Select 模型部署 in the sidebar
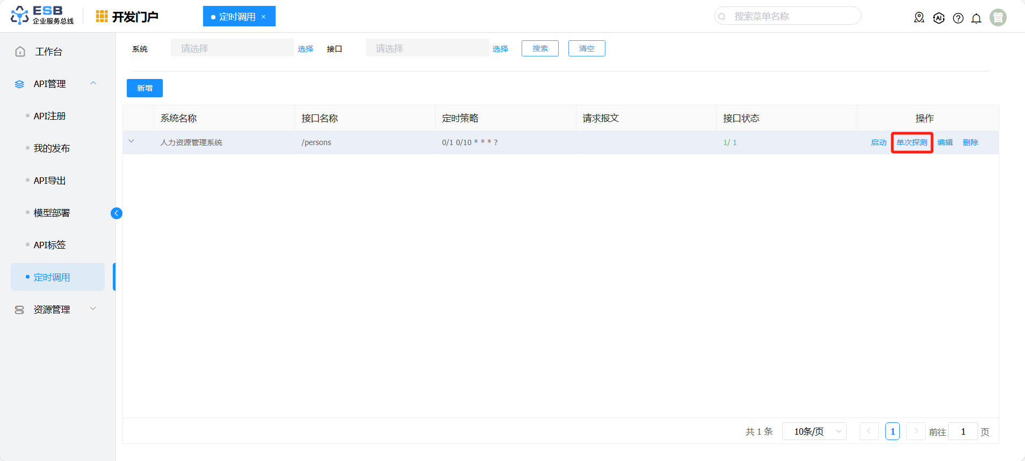This screenshot has width=1025, height=461. coord(52,213)
